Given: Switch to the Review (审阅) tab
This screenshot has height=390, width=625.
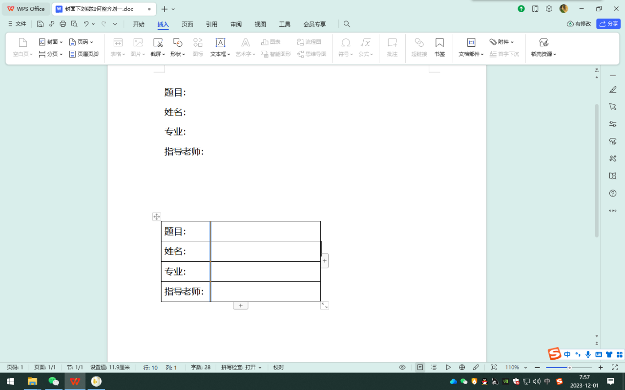Looking at the screenshot, I should pyautogui.click(x=236, y=24).
